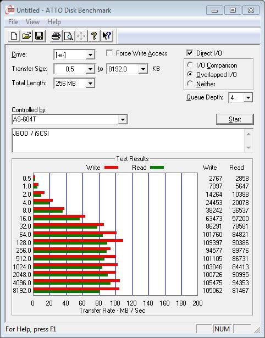Open a file with the folder icon
This screenshot has height=338, width=265.
click(x=26, y=36)
